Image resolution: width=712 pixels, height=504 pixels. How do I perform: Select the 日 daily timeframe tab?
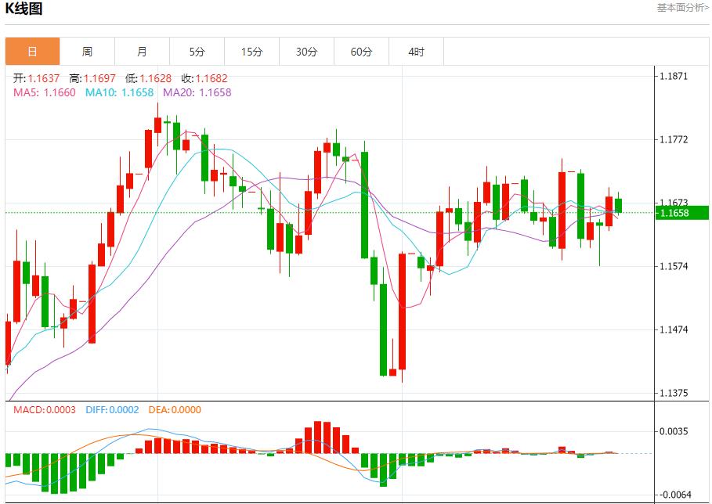click(x=32, y=51)
